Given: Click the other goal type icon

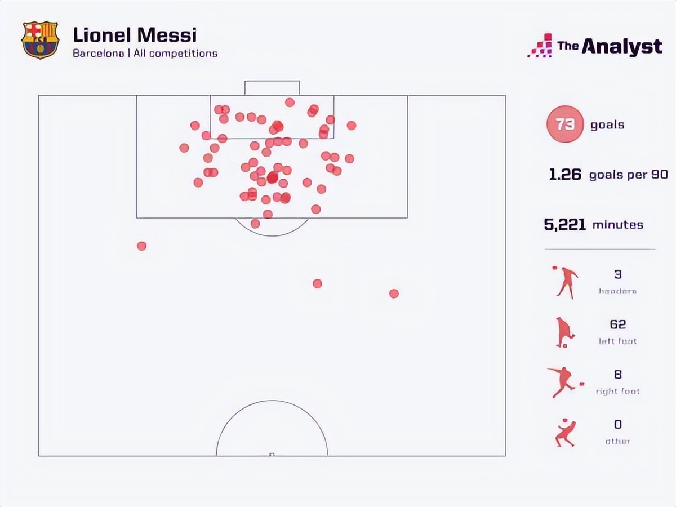Looking at the screenshot, I should (565, 432).
